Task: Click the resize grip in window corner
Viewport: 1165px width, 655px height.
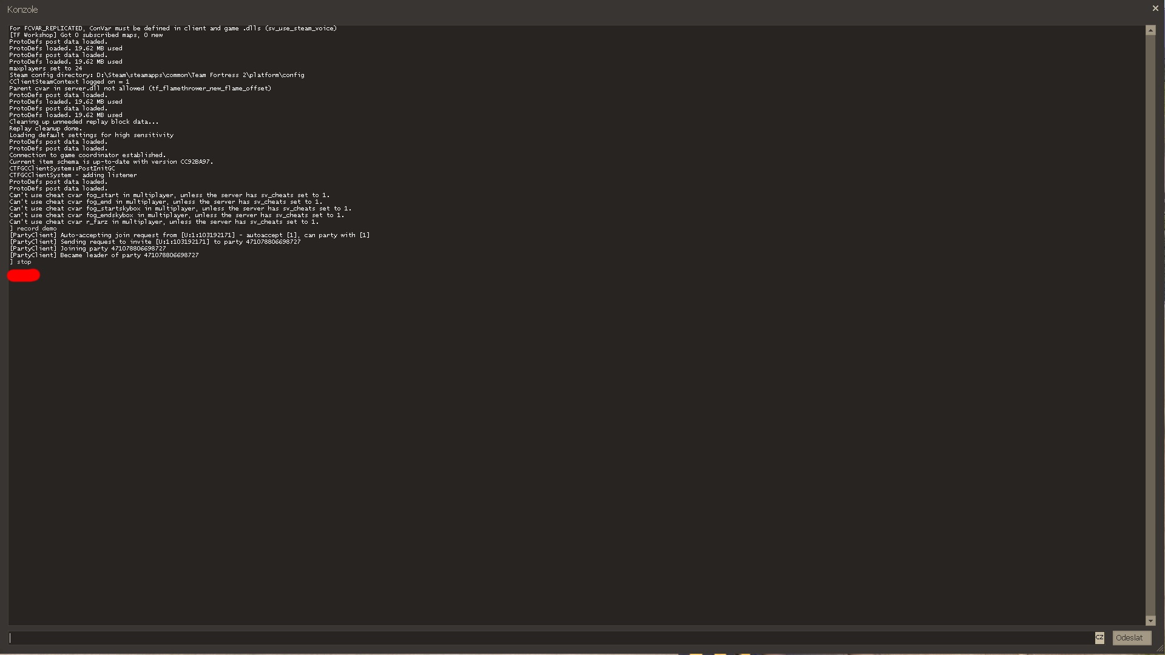Action: 1160,649
